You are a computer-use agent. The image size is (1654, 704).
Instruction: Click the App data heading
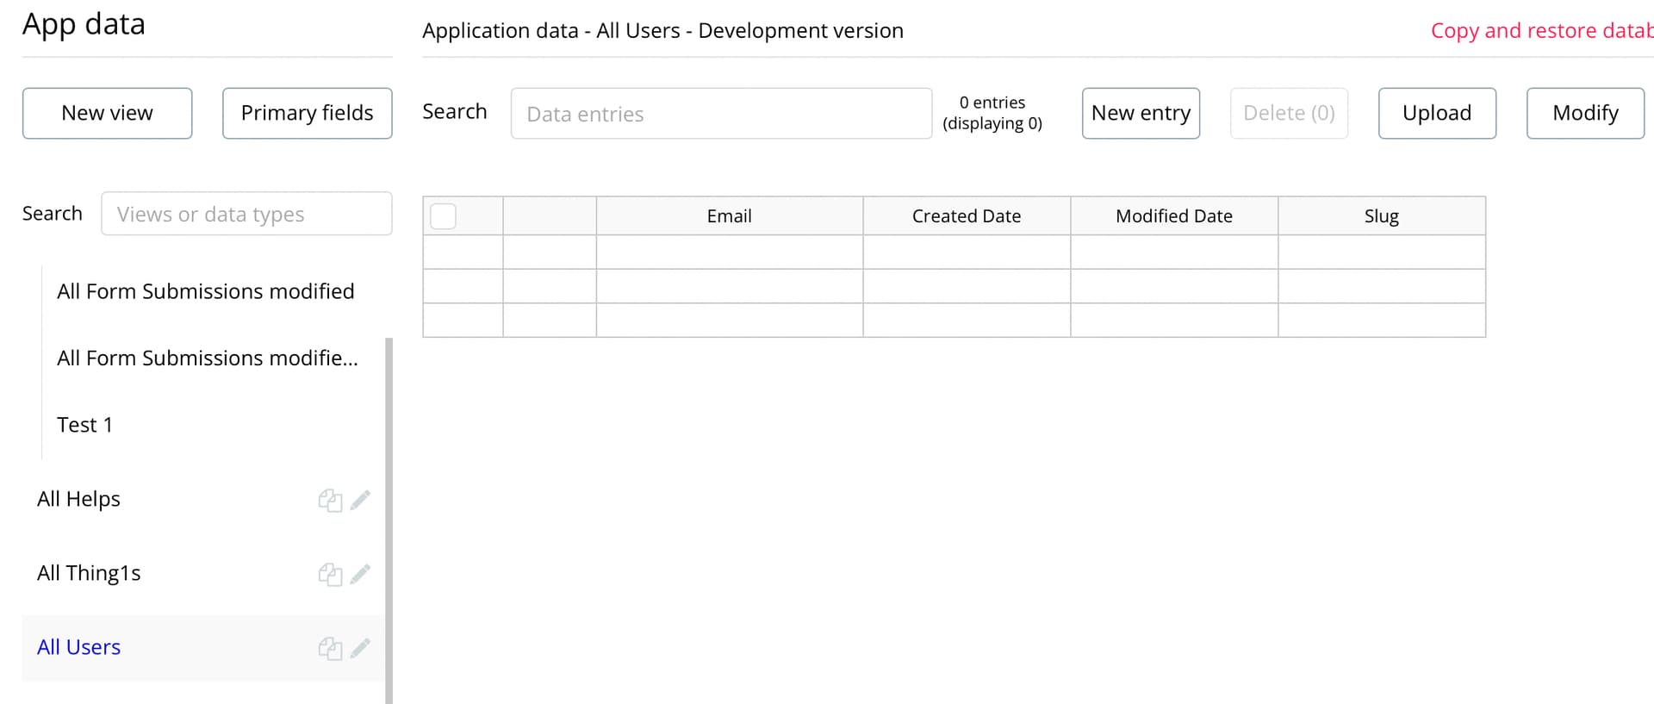point(84,24)
